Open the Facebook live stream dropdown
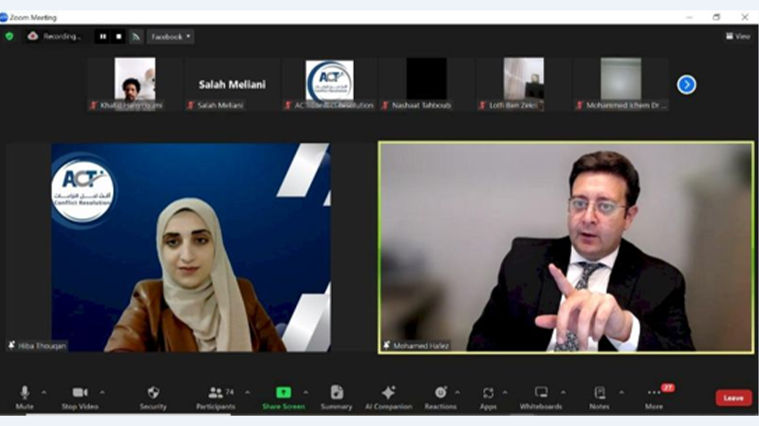Image resolution: width=759 pixels, height=426 pixels. [x=170, y=36]
